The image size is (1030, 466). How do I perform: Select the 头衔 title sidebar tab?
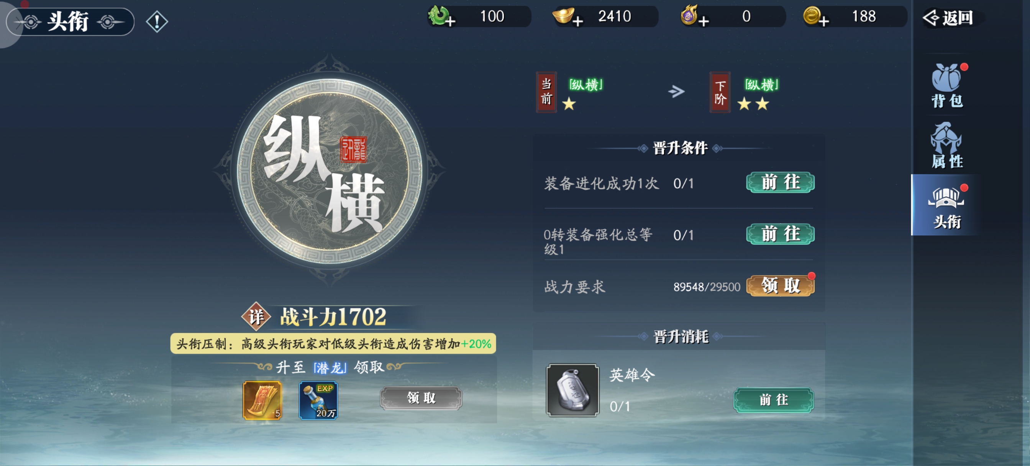tap(947, 206)
